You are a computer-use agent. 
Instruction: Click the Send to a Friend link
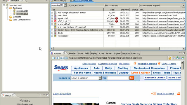tap(165, 94)
